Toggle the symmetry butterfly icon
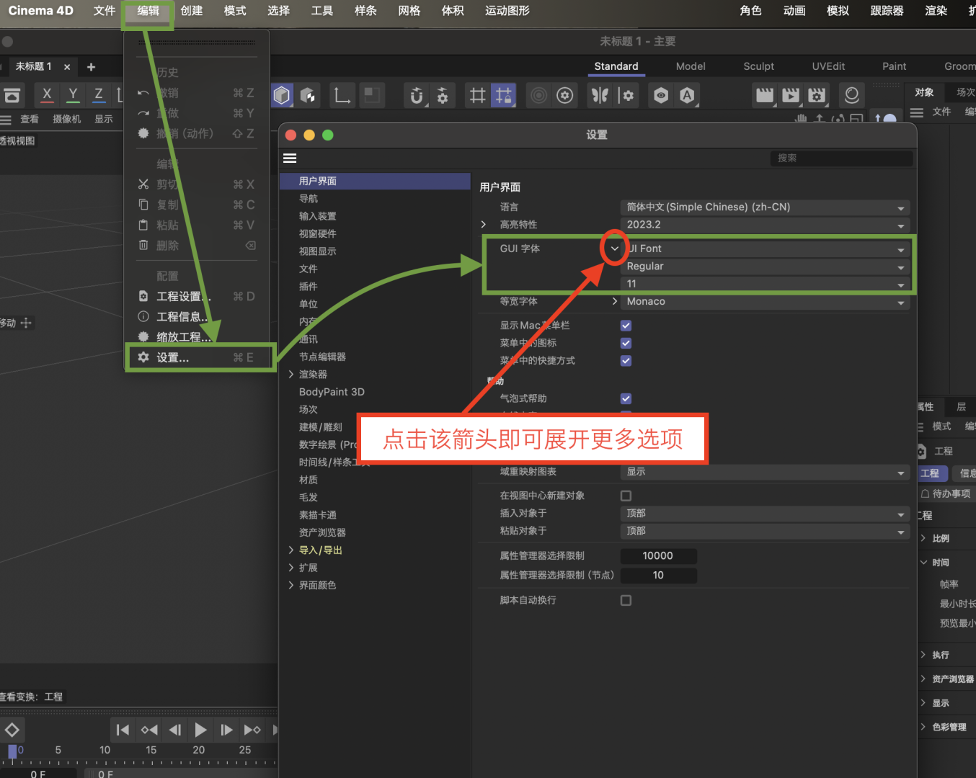The height and width of the screenshot is (778, 976). pyautogui.click(x=600, y=95)
